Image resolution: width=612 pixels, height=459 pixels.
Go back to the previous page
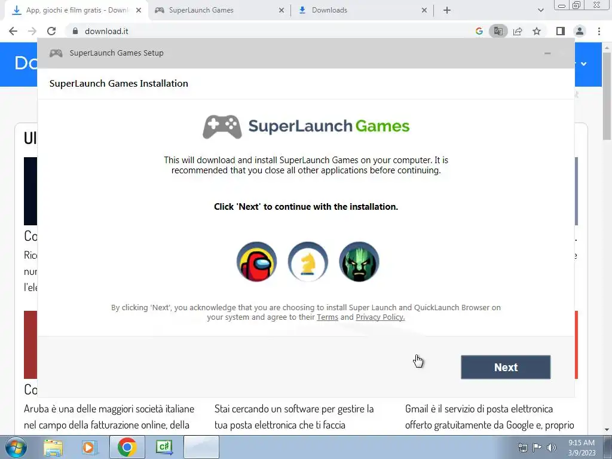point(13,31)
